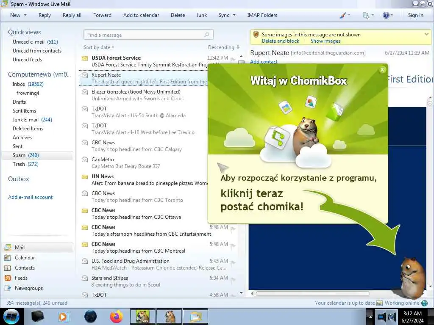
Task: Click the ChomikBox taskbar button
Action: click(x=142, y=317)
